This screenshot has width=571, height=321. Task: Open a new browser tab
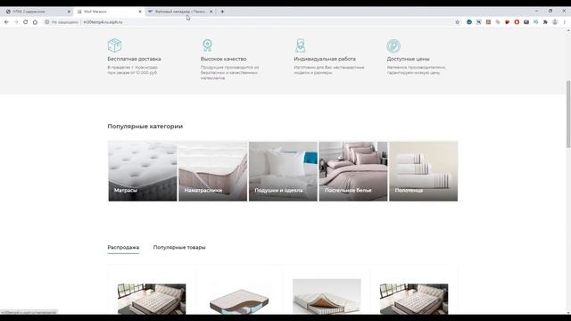222,12
